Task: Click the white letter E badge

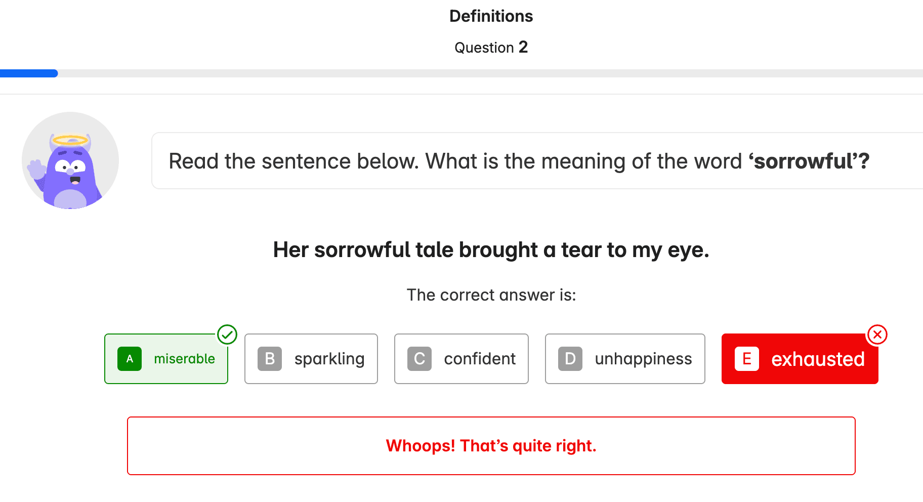Action: 746,359
